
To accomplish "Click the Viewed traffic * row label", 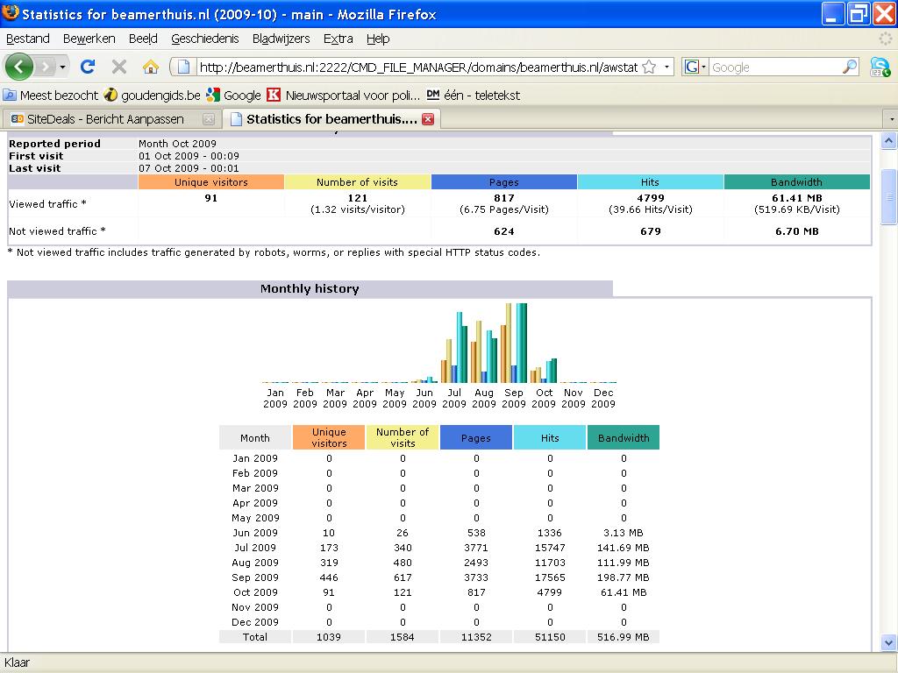I will point(47,203).
